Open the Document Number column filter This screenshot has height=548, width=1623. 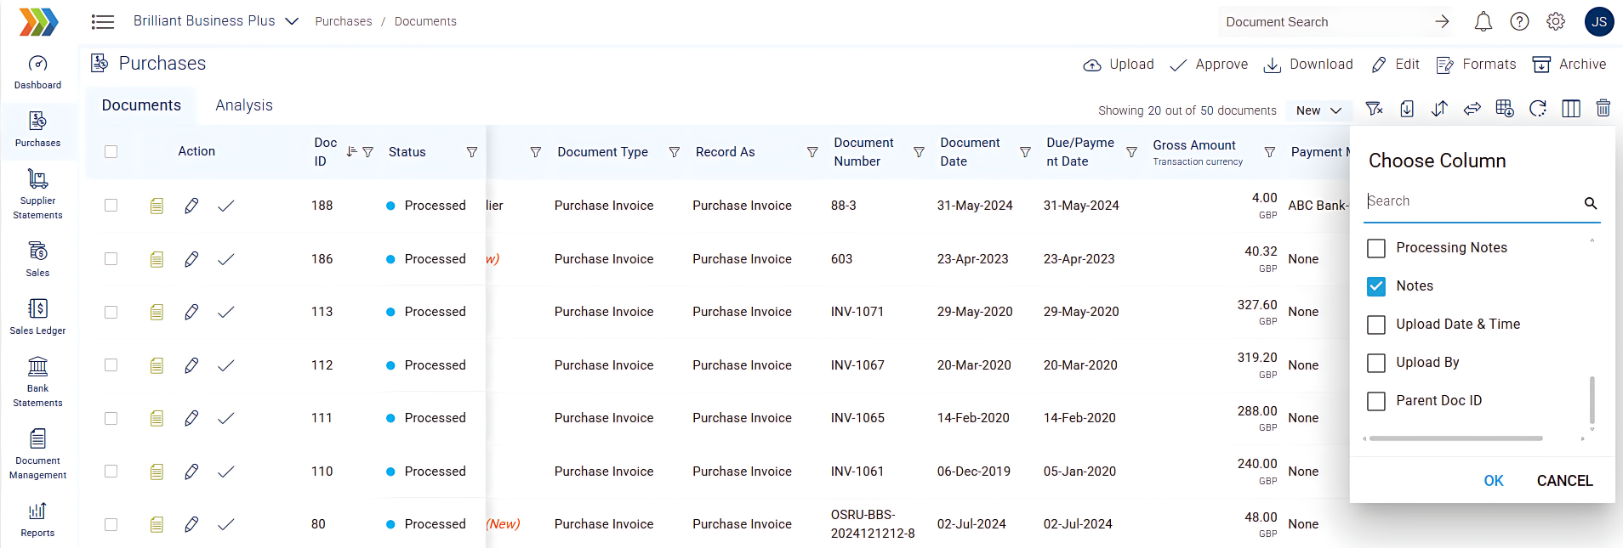tap(919, 152)
